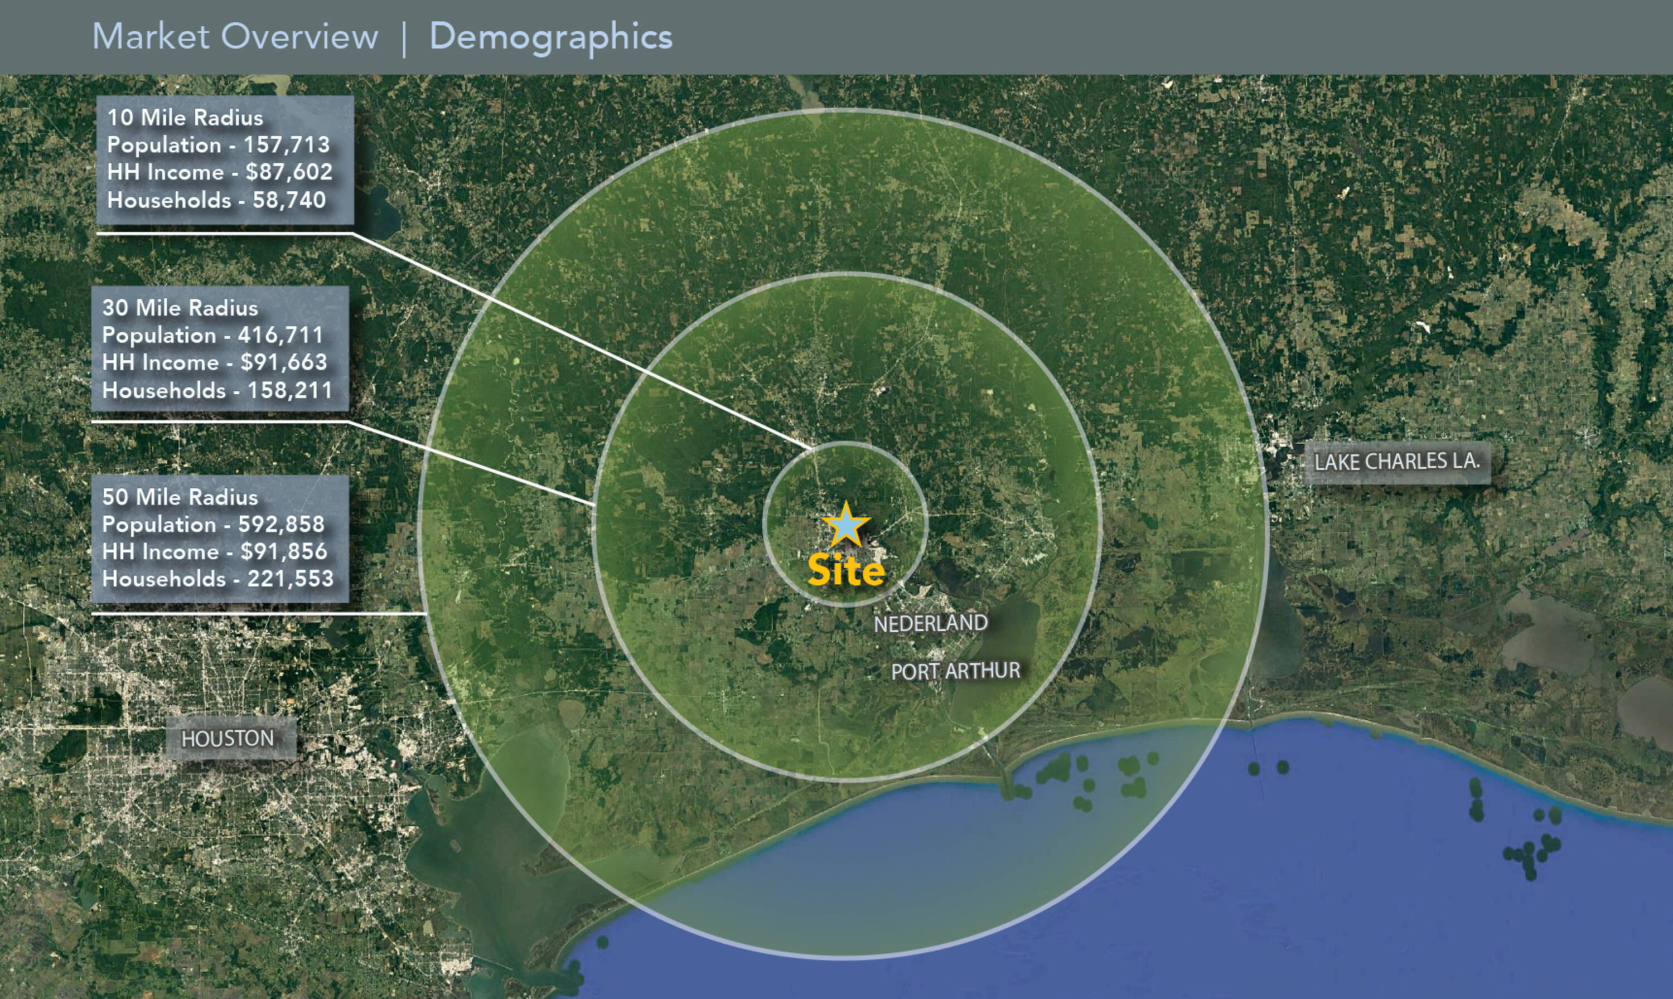The image size is (1673, 999).
Task: Click the HH Income $91,856 line
Action: coord(214,552)
